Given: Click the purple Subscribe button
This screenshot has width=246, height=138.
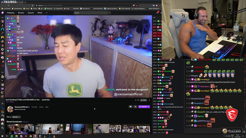Looking at the screenshot, I should point(144,107).
